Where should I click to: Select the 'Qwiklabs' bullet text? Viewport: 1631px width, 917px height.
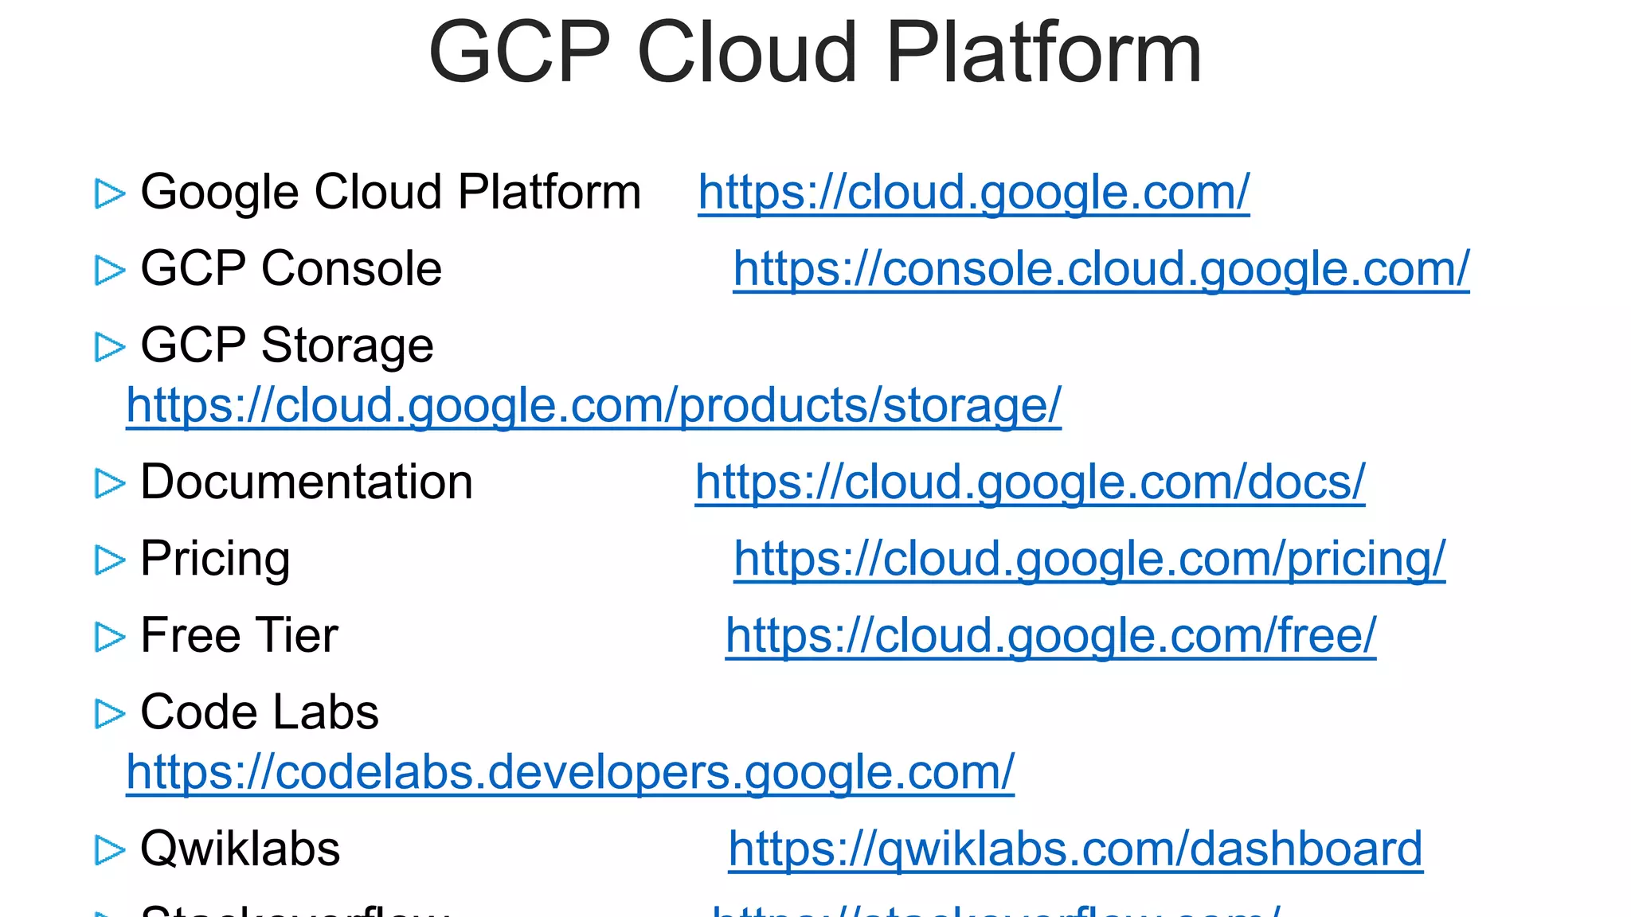pyautogui.click(x=240, y=849)
